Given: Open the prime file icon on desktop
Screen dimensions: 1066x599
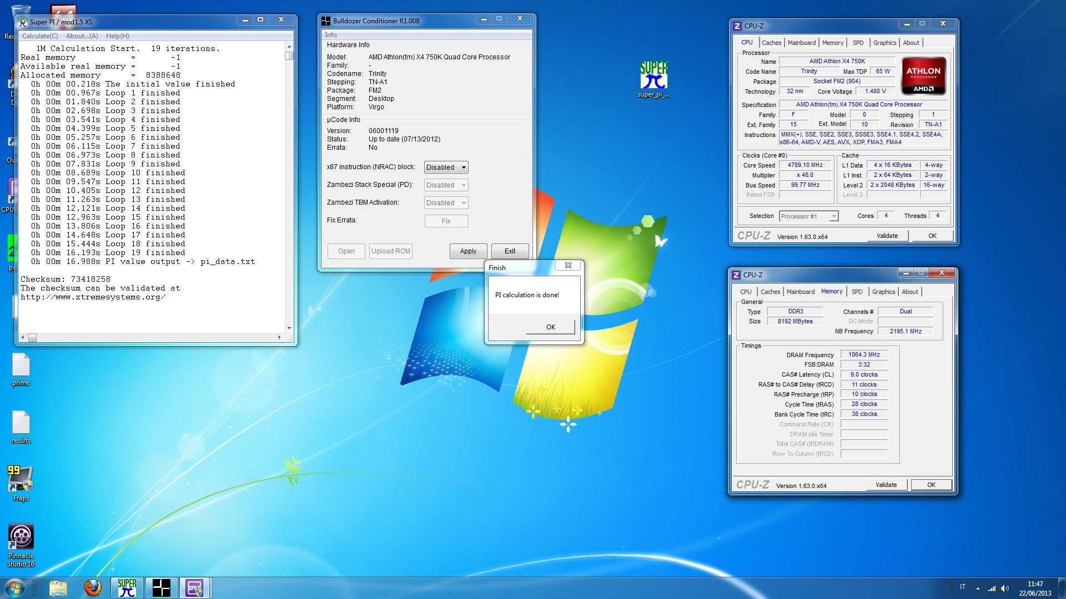Looking at the screenshot, I should 21,369.
